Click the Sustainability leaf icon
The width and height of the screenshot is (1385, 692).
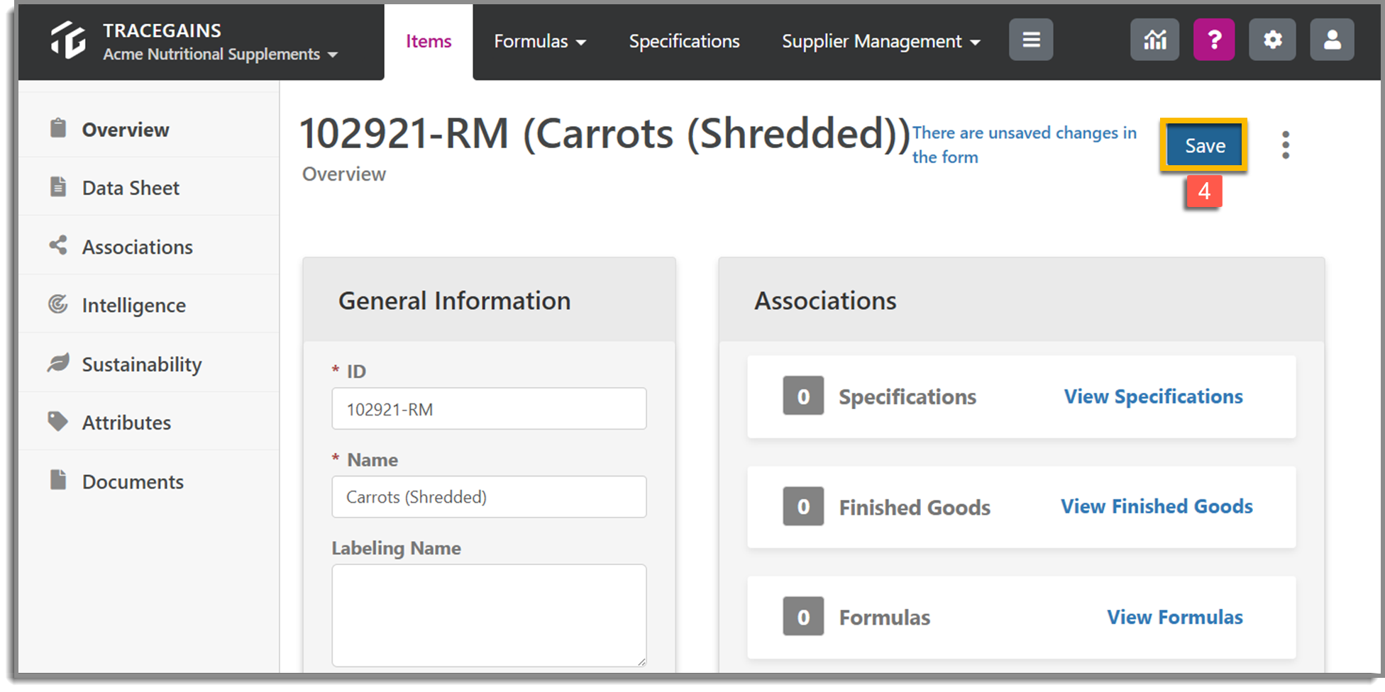point(58,362)
